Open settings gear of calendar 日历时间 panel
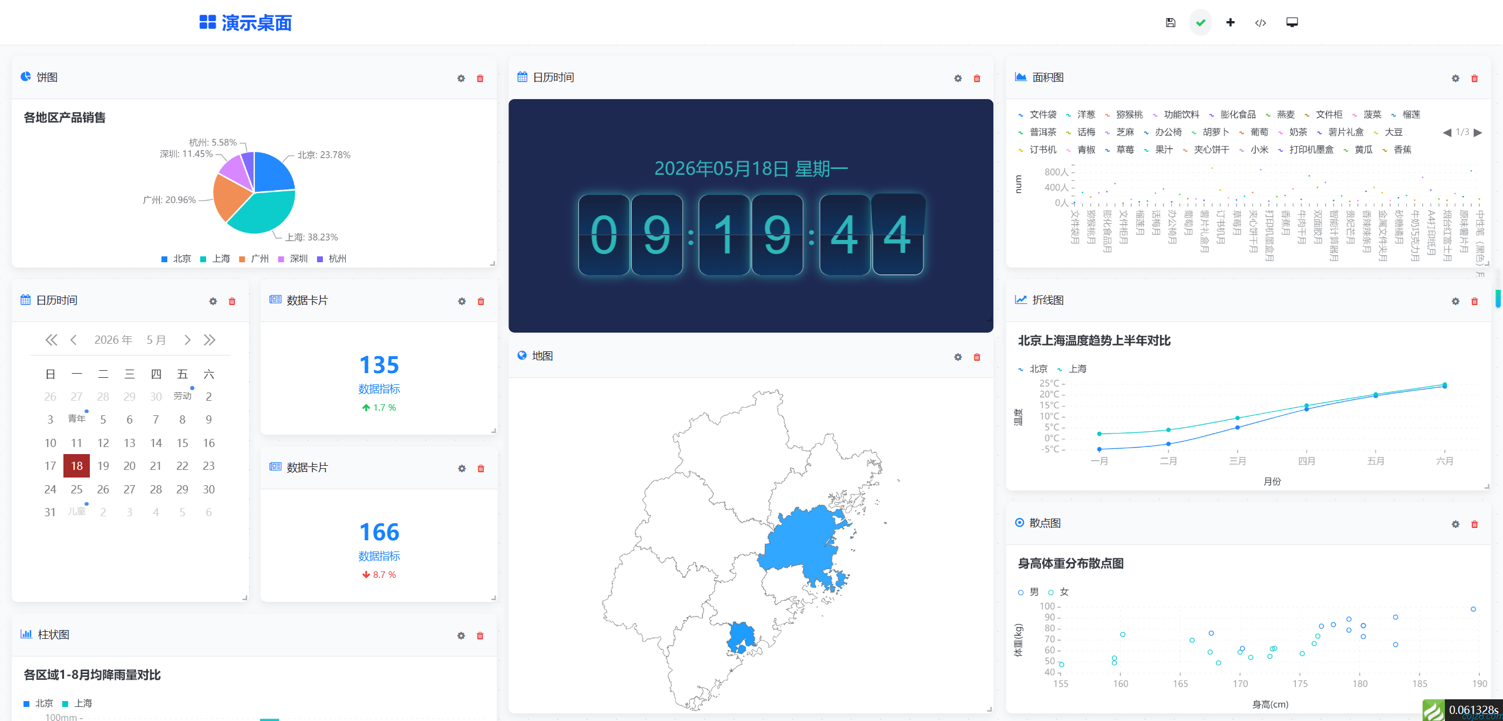Image resolution: width=1503 pixels, height=721 pixels. pos(213,301)
